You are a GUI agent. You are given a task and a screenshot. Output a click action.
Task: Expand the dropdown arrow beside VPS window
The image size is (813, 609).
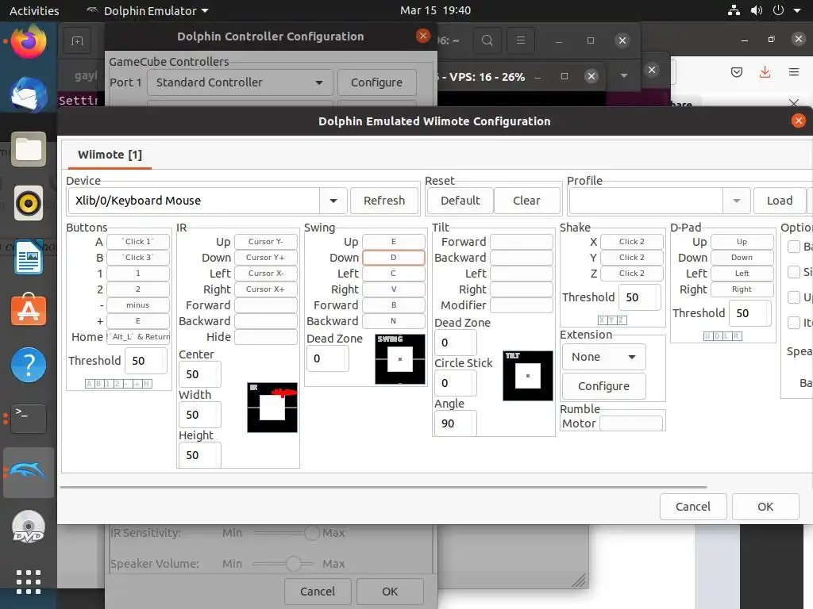[624, 76]
